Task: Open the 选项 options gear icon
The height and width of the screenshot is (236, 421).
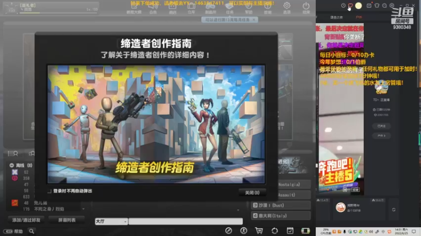Action: pos(287,8)
